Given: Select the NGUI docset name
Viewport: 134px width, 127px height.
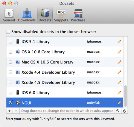Looking at the screenshot, I should coord(26,103).
